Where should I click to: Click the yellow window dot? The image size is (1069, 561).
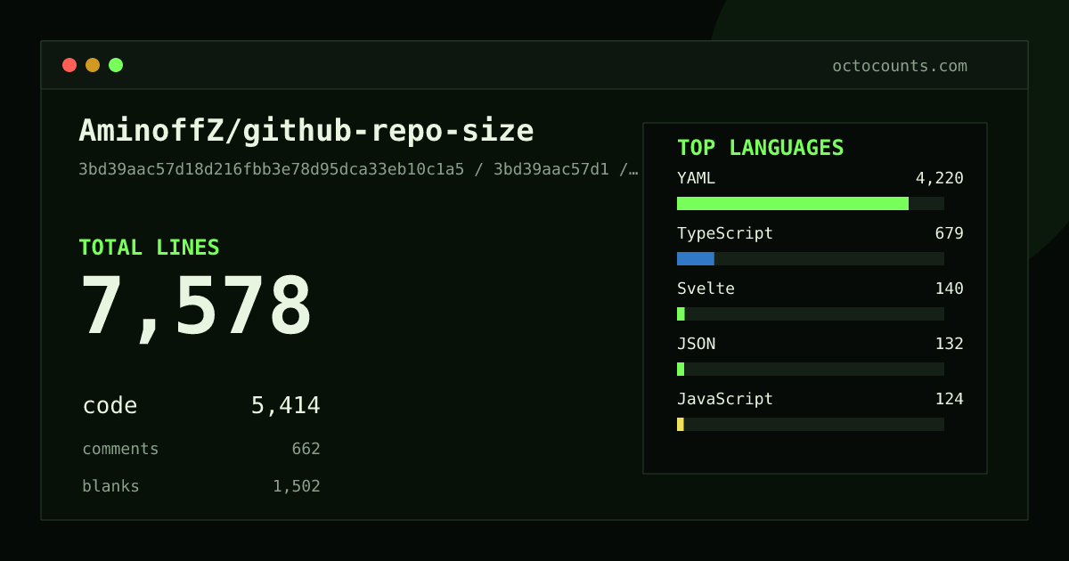(x=93, y=65)
